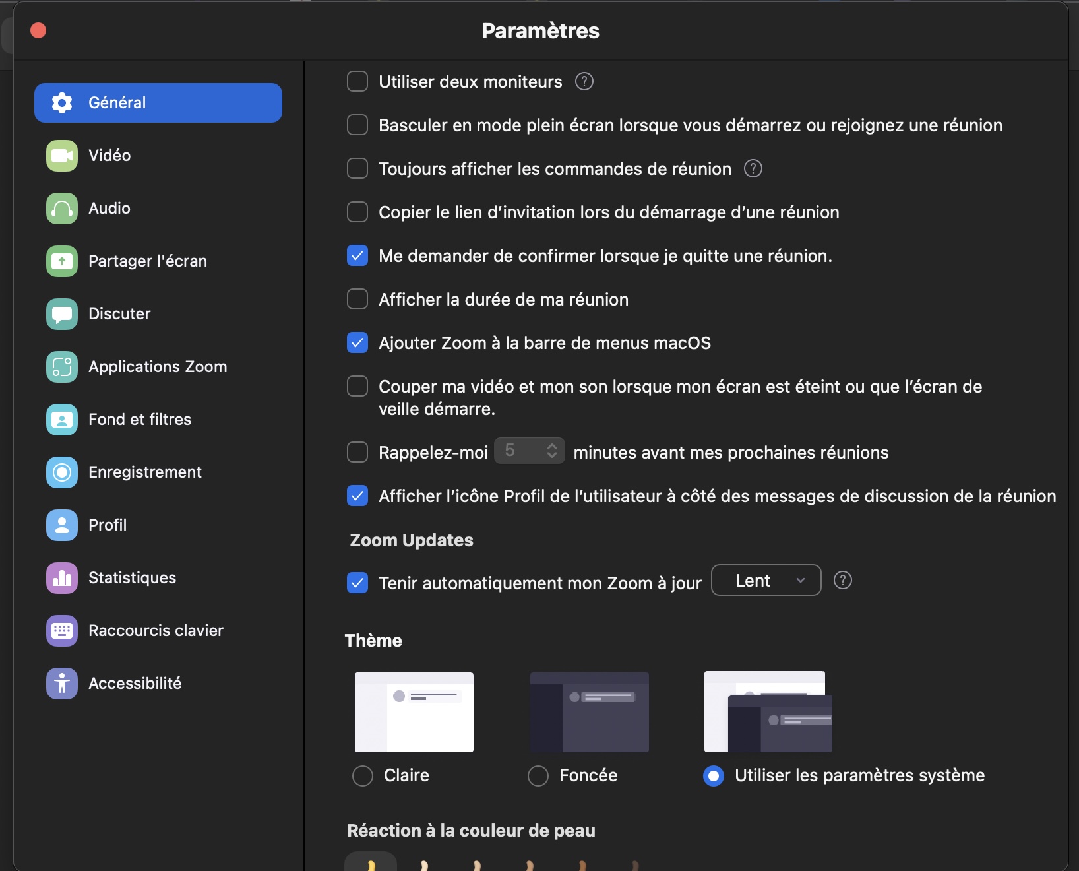Viewport: 1079px width, 871px height.
Task: Select the Partager l'écran icon
Action: (62, 261)
